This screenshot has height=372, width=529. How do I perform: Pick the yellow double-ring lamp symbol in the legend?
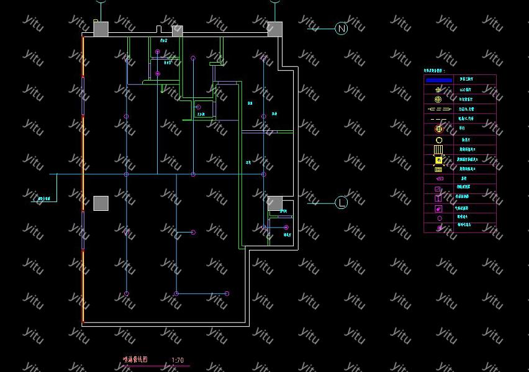pos(438,99)
